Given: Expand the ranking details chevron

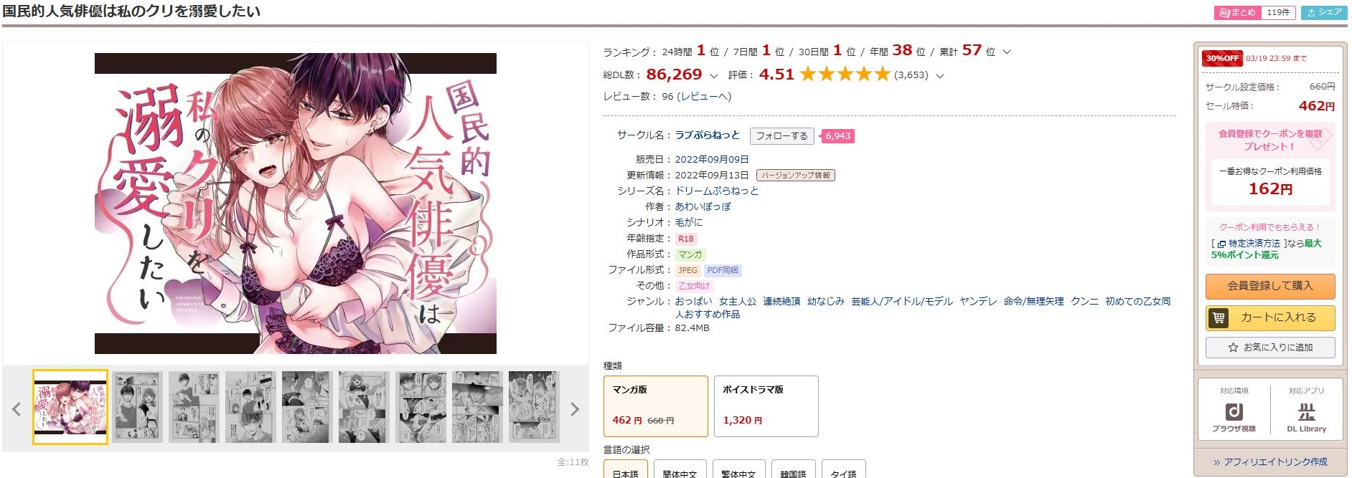Looking at the screenshot, I should [x=1006, y=52].
